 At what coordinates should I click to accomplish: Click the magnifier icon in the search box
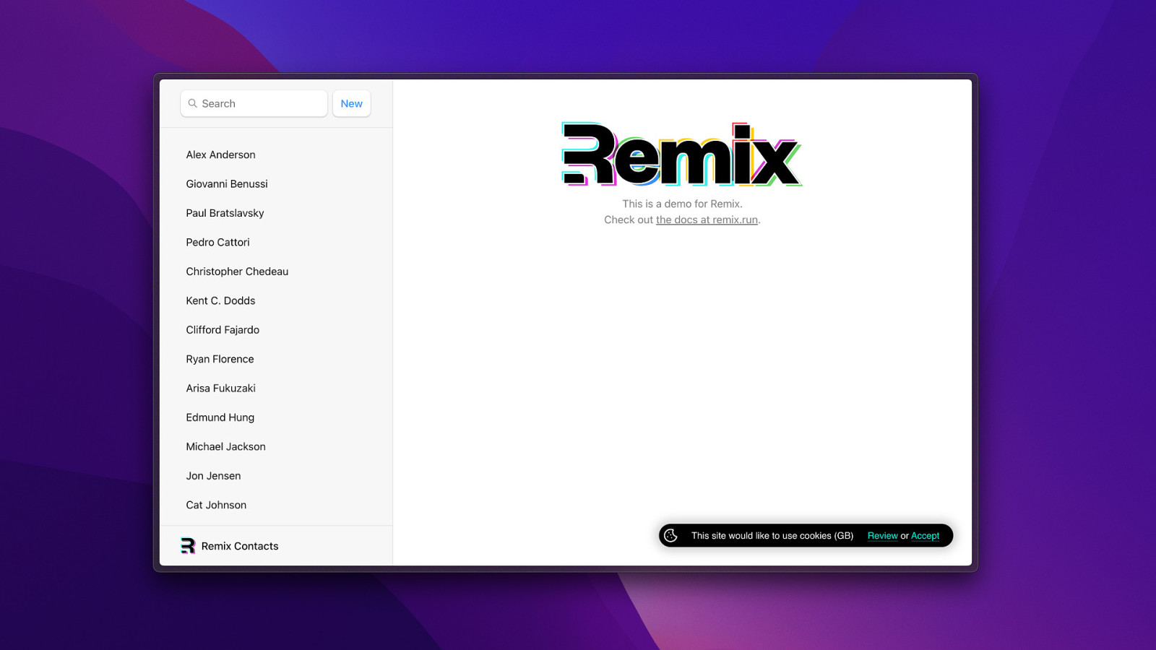tap(193, 103)
